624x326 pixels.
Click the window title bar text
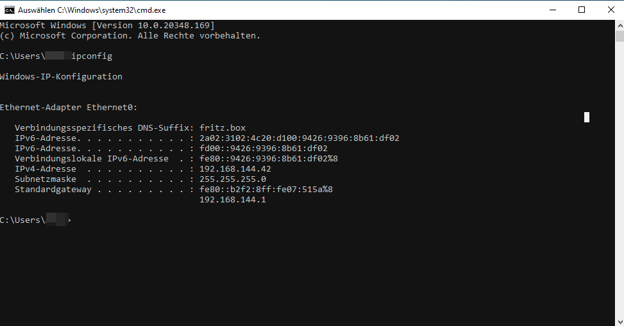(92, 10)
